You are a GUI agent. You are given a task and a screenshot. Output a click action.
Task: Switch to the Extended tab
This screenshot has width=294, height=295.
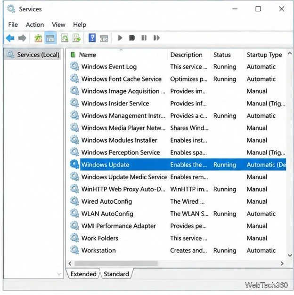coord(83,274)
